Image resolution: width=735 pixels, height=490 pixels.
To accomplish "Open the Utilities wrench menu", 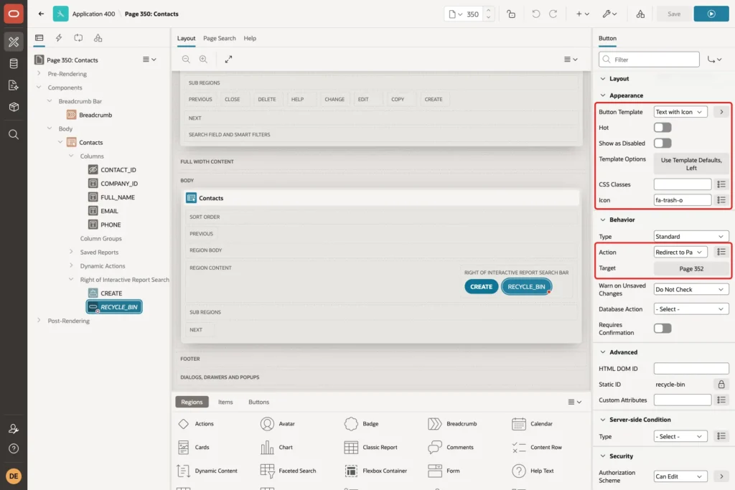I will [609, 14].
